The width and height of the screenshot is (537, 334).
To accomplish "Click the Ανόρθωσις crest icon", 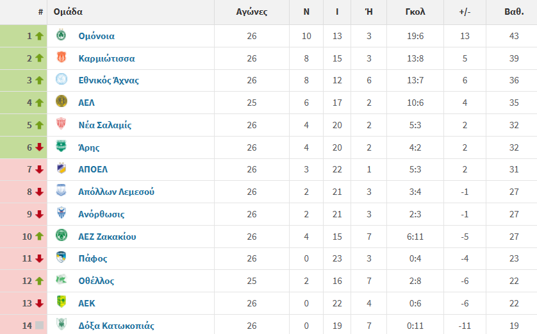I will 62,213.
